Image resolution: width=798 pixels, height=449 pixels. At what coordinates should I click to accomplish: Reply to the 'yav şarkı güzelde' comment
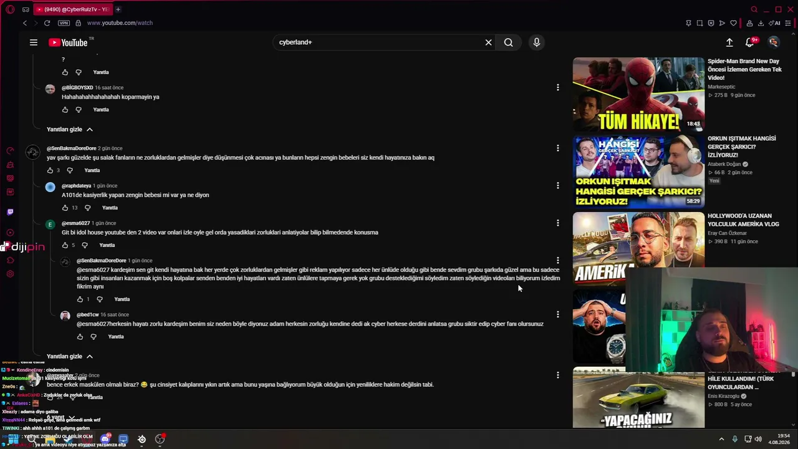92,170
